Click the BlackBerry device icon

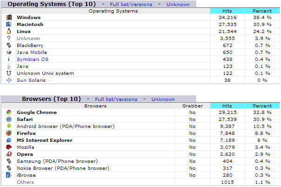click(x=8, y=46)
